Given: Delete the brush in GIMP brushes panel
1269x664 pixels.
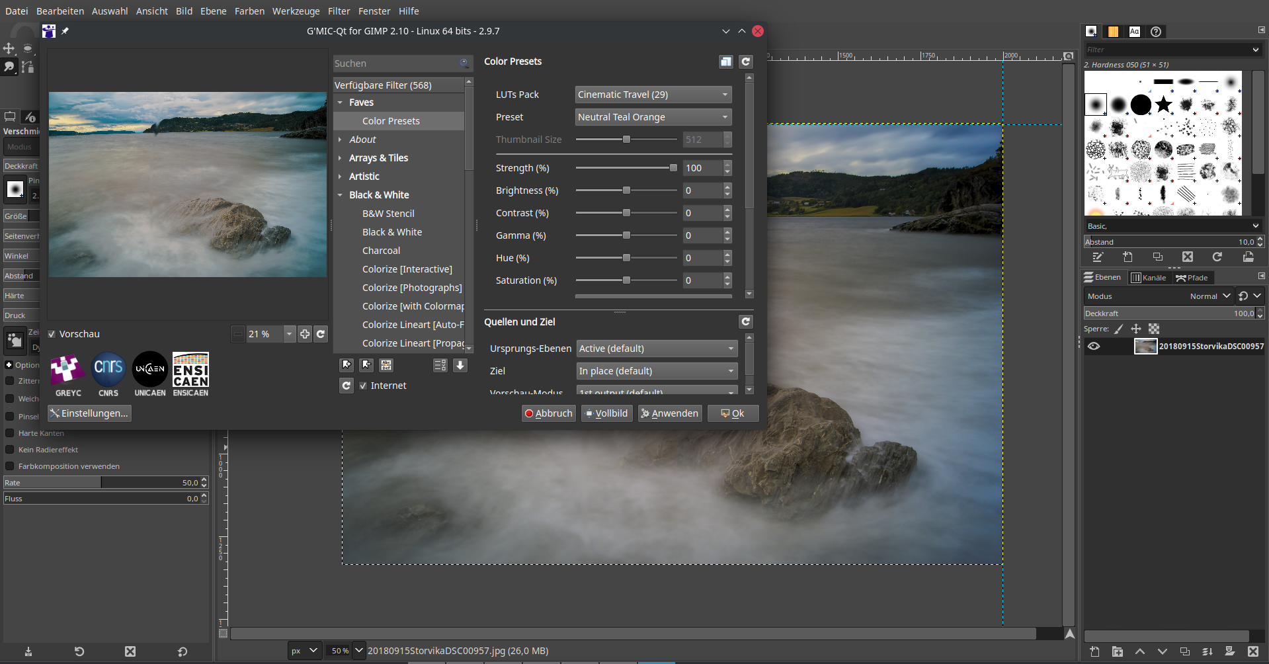Looking at the screenshot, I should point(1188,257).
